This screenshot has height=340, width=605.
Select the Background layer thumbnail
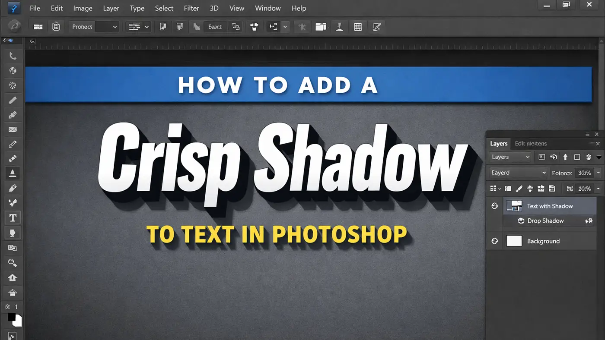(x=514, y=241)
